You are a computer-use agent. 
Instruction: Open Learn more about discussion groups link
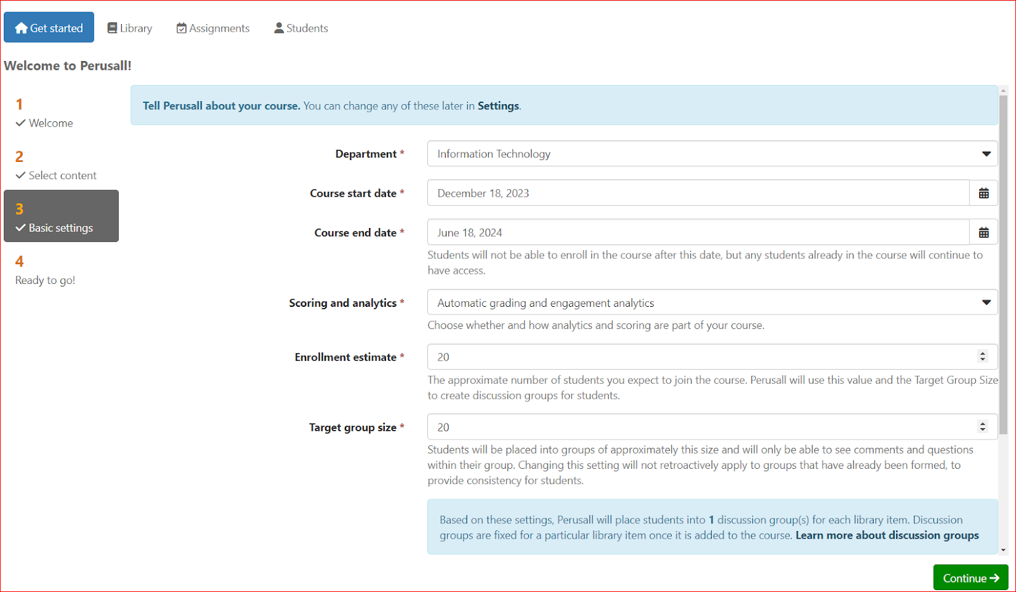[887, 535]
